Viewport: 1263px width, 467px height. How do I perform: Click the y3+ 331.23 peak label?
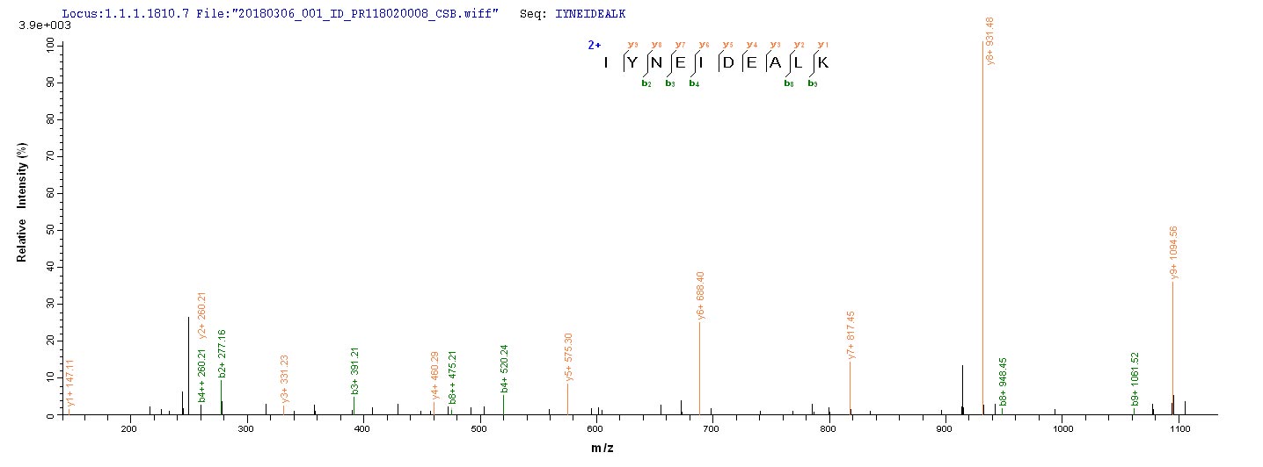click(x=285, y=379)
